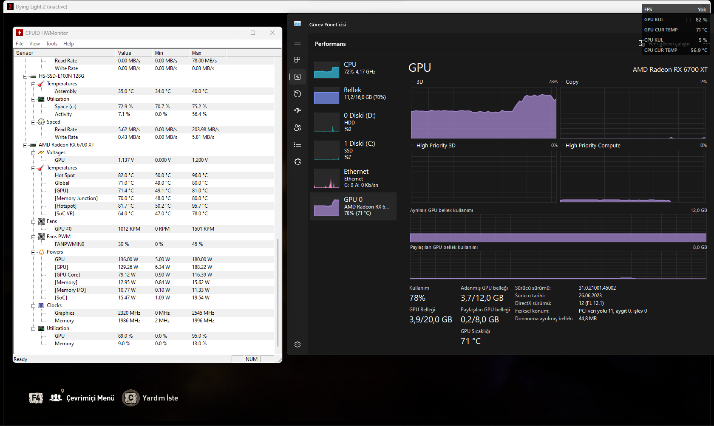
Task: Select the [Memory Junction] temperature row
Action: (x=144, y=198)
